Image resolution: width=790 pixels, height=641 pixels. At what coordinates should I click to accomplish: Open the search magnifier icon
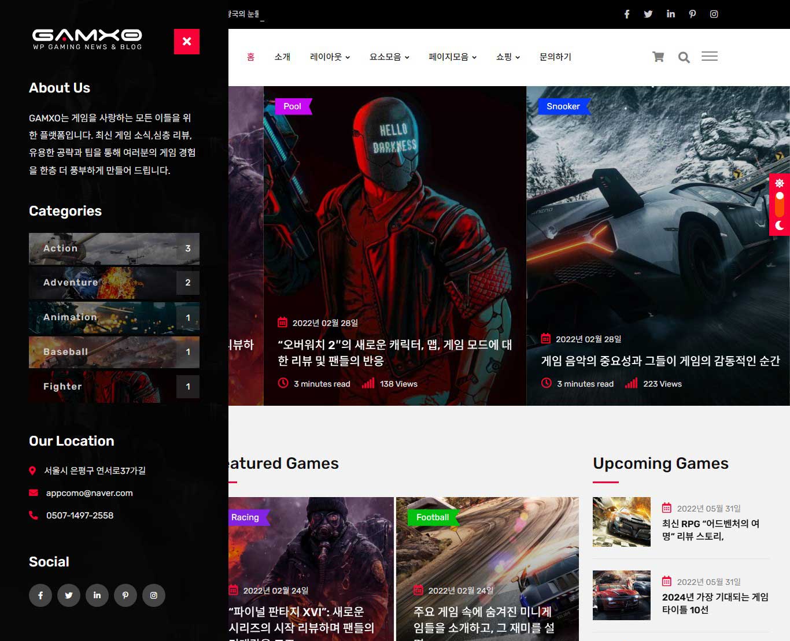point(684,57)
